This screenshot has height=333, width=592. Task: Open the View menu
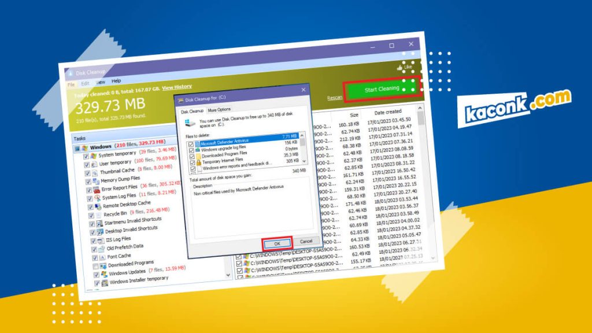[x=101, y=82]
